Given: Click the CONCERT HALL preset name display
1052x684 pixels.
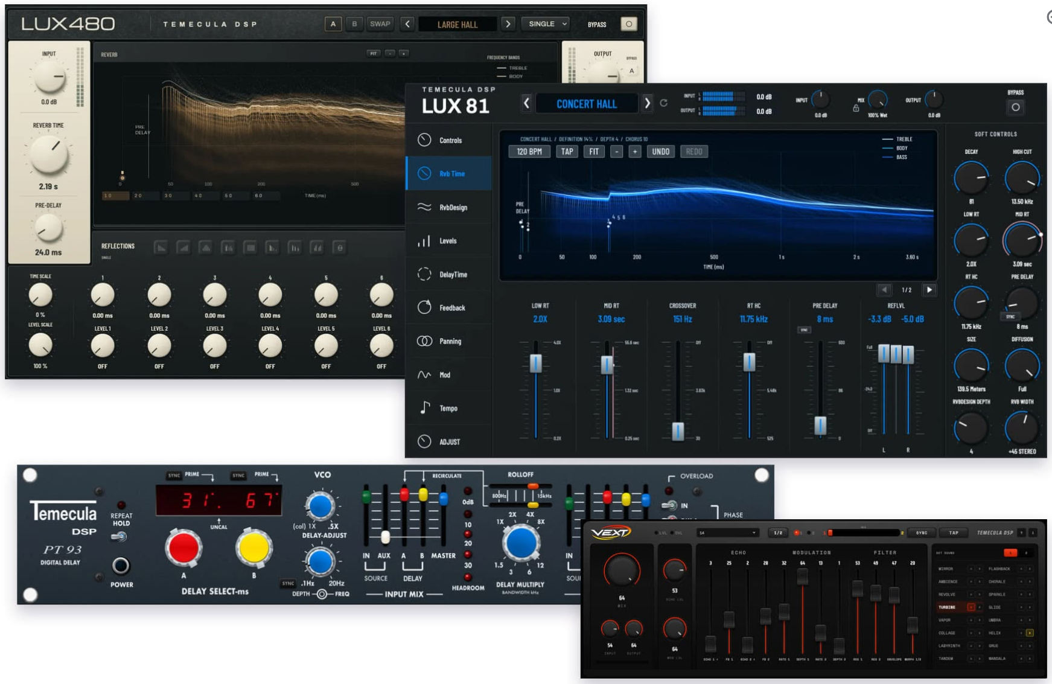Looking at the screenshot, I should 587,103.
